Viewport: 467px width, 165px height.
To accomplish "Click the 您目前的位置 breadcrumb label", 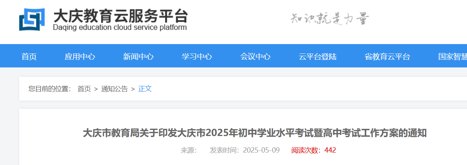I will pyautogui.click(x=49, y=89).
